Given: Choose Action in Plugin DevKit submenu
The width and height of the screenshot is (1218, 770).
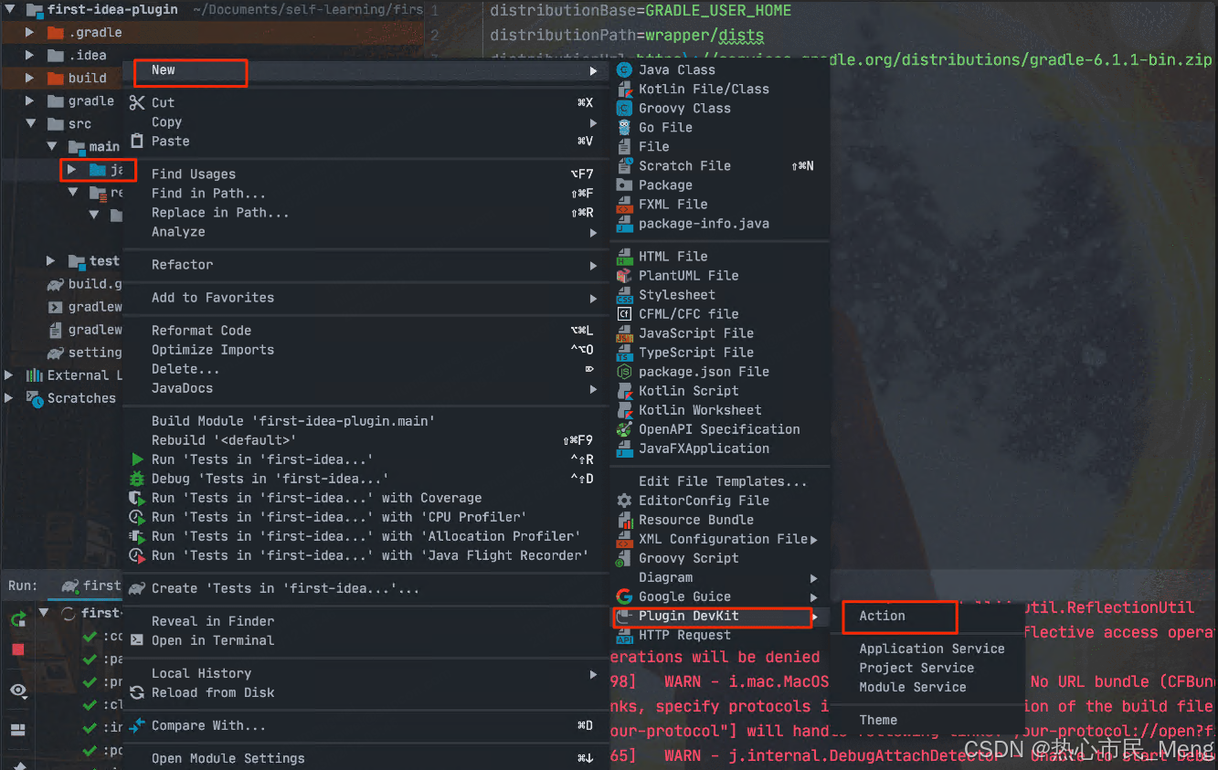Looking at the screenshot, I should (927, 616).
